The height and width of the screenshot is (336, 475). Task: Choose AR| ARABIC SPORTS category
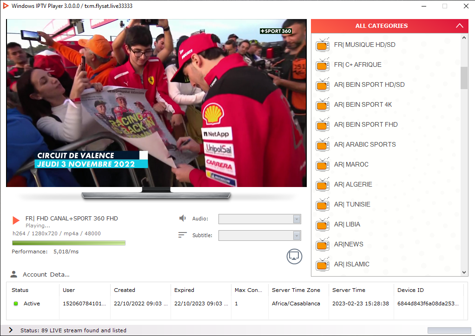pyautogui.click(x=365, y=144)
